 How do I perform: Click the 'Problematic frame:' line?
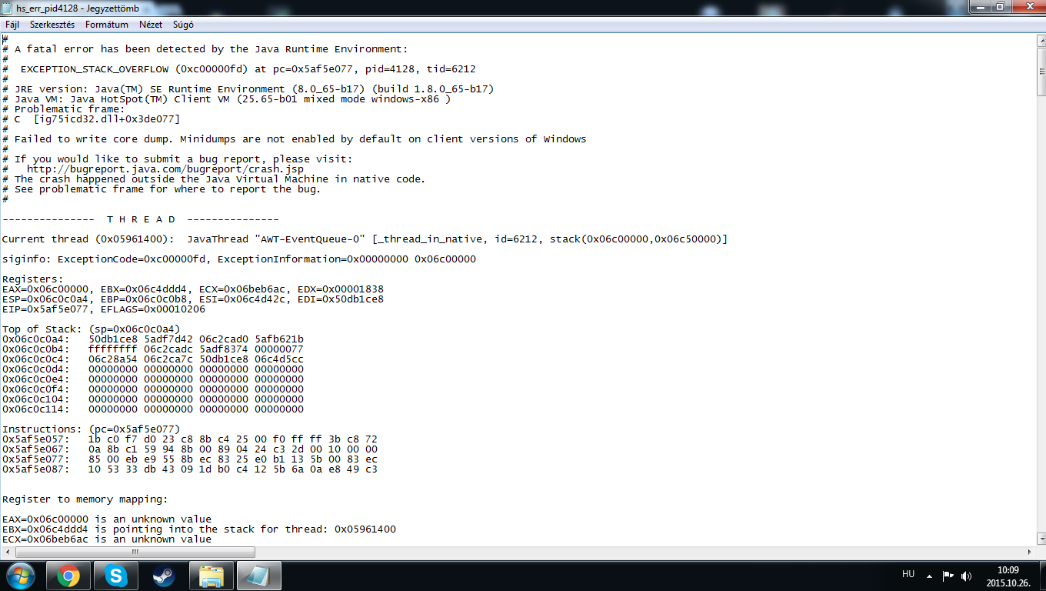pos(63,109)
